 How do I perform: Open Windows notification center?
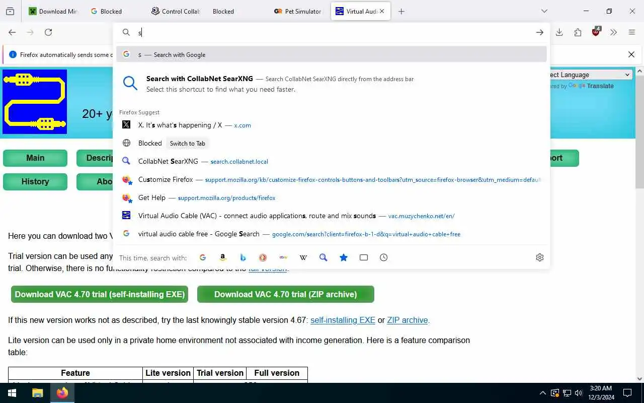click(x=627, y=393)
